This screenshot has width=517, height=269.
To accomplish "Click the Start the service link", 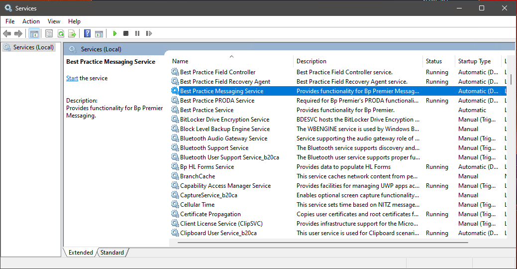I will [72, 78].
